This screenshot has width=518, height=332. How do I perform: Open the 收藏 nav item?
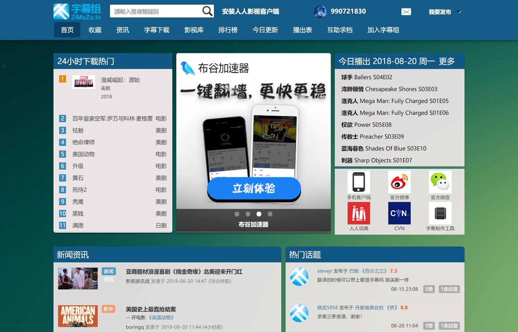(95, 30)
